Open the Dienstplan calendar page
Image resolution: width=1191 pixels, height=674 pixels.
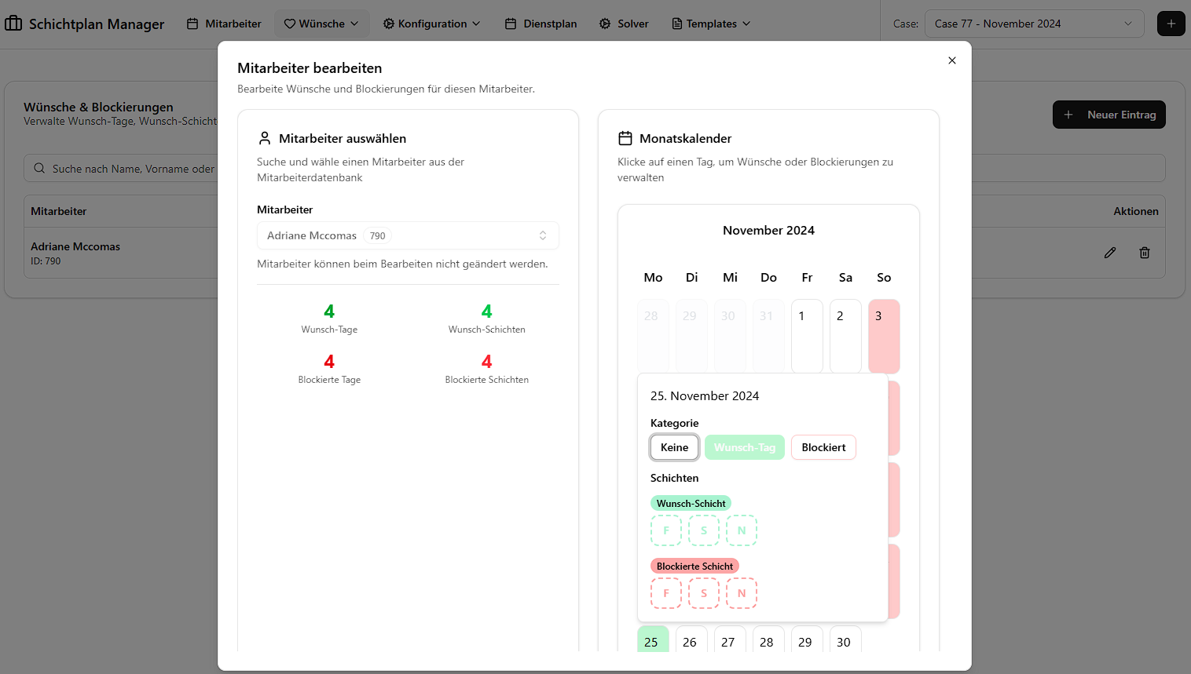click(x=541, y=24)
